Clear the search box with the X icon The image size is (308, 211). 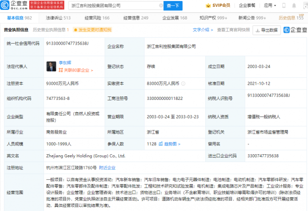155,6
